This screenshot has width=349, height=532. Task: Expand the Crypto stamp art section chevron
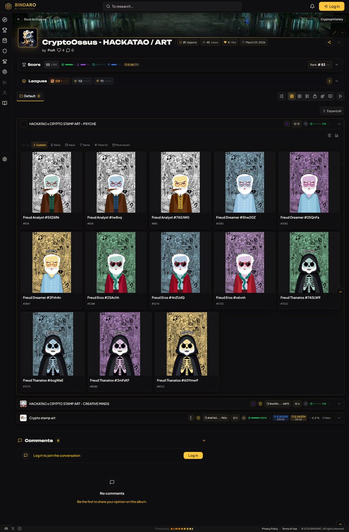click(339, 418)
